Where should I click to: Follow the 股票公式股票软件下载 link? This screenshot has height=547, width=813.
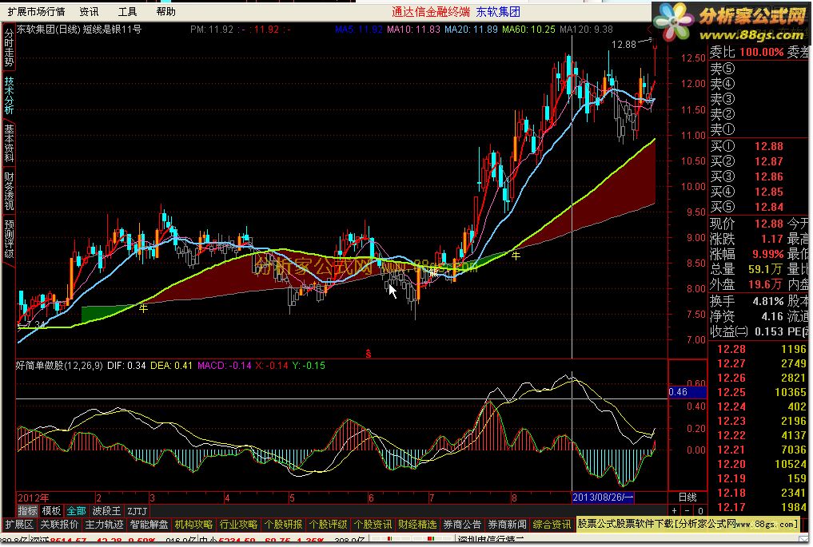tap(687, 524)
